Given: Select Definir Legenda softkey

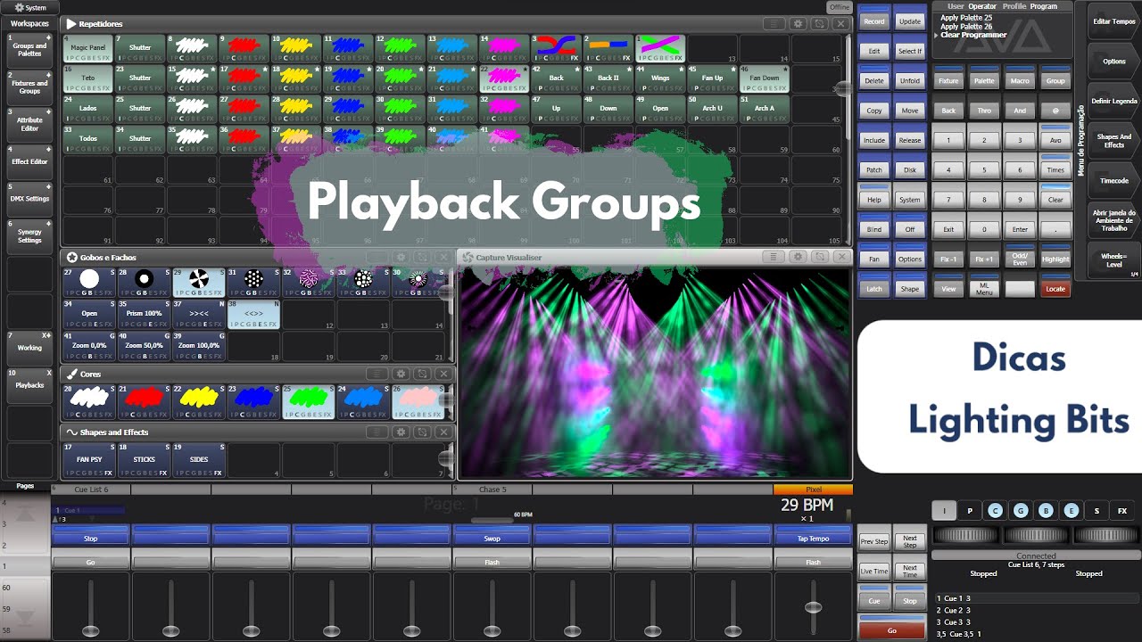Looking at the screenshot, I should click(1113, 101).
